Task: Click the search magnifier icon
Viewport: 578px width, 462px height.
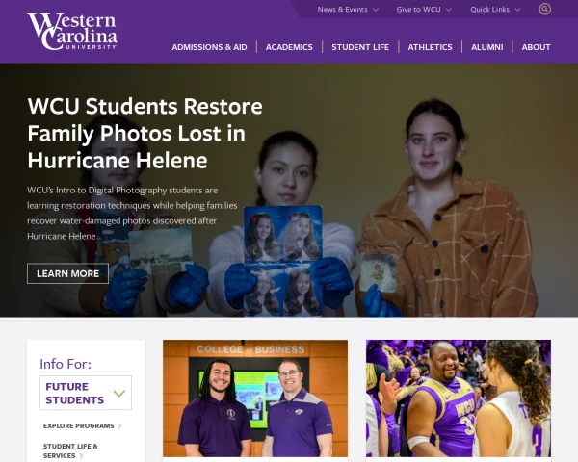Action: click(x=545, y=9)
